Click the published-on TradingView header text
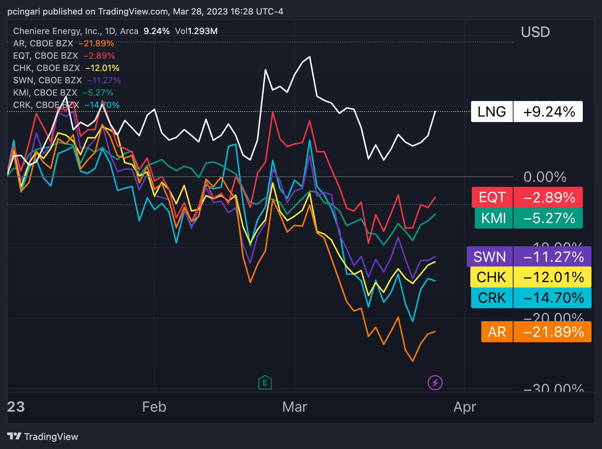This screenshot has height=449, width=602. coord(145,12)
